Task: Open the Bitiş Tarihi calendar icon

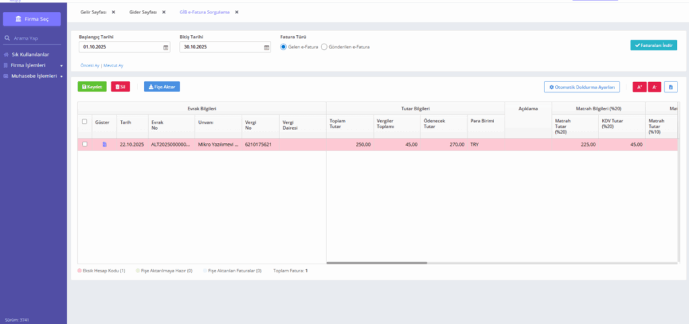Action: pos(266,48)
